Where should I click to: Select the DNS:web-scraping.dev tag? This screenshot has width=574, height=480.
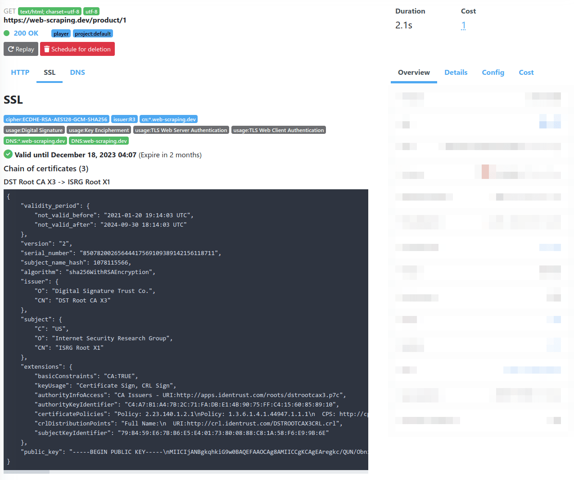coord(99,141)
